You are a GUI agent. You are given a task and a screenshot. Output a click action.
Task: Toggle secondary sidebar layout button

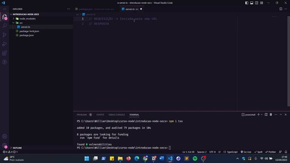(x=256, y=3)
